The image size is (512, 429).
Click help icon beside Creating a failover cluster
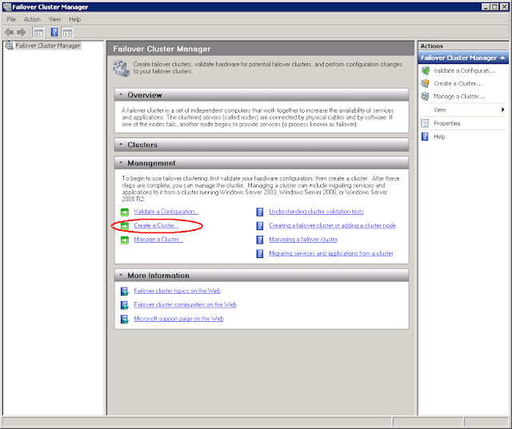(x=260, y=226)
